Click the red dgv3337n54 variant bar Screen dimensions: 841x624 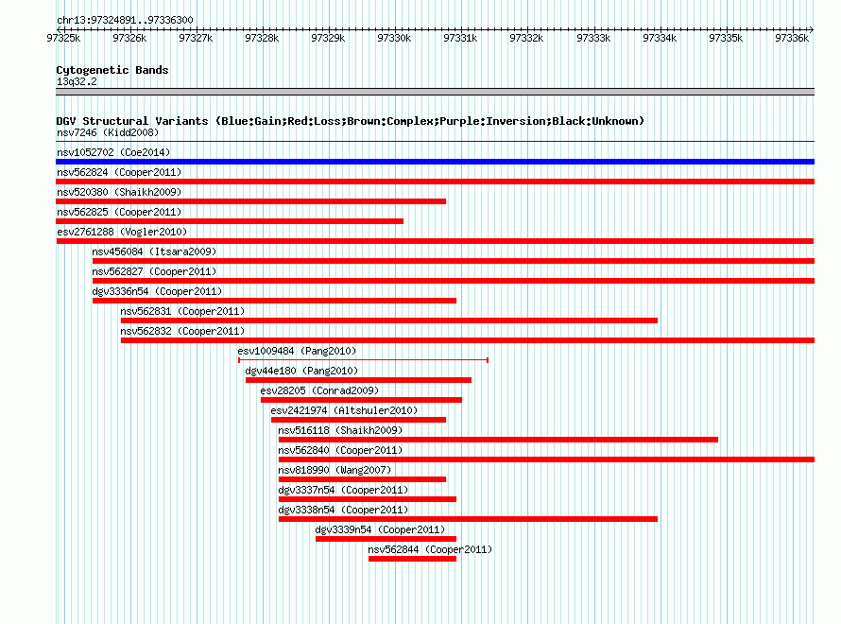pos(368,499)
